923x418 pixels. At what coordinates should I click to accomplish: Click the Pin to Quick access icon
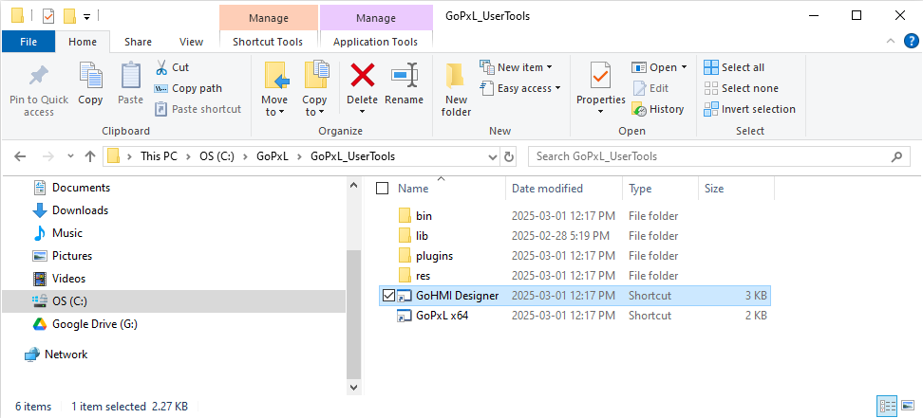pyautogui.click(x=39, y=75)
